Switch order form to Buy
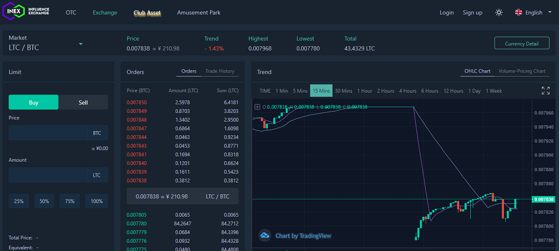The height and width of the screenshot is (251, 559). coord(34,102)
